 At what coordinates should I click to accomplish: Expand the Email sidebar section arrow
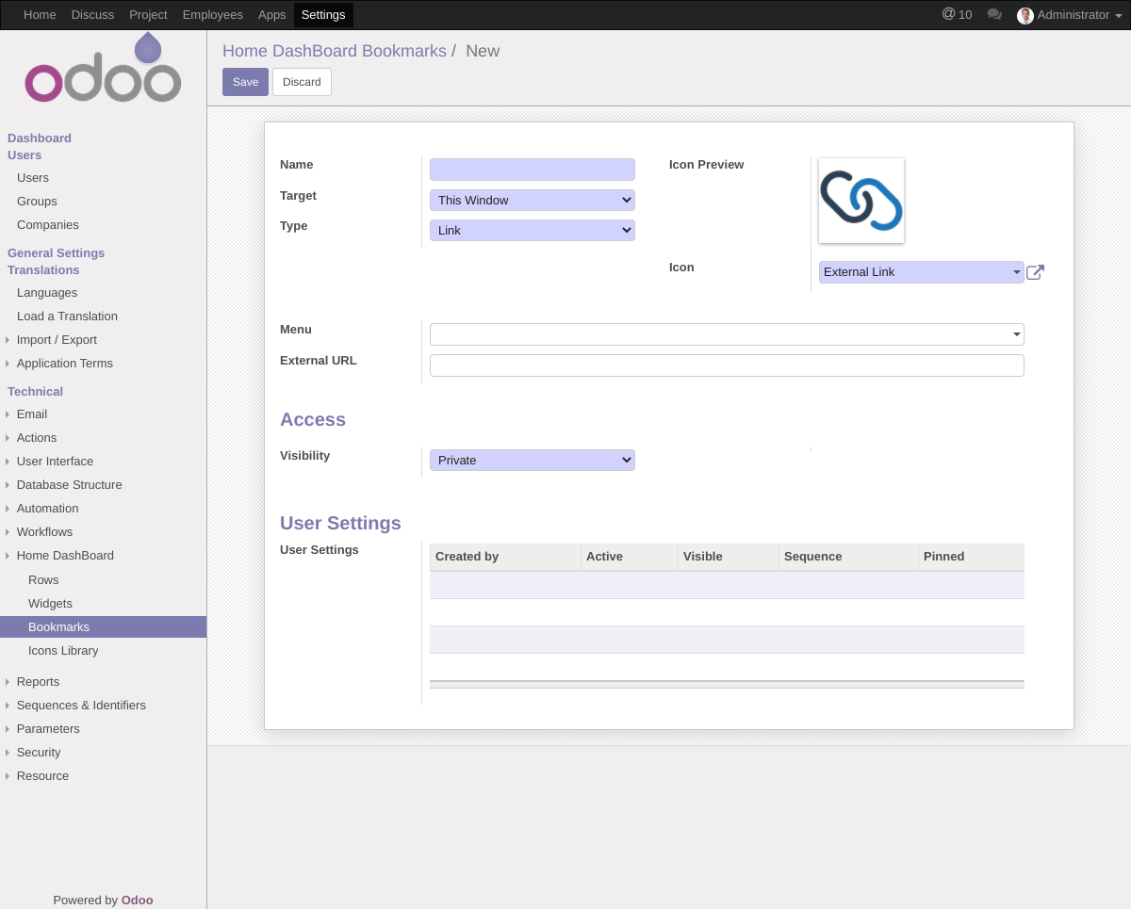click(9, 414)
